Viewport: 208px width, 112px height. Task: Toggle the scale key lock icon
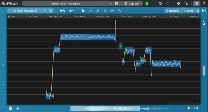(51, 11)
